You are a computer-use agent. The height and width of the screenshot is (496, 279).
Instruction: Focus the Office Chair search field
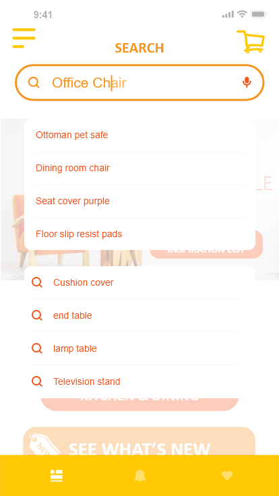pyautogui.click(x=139, y=83)
